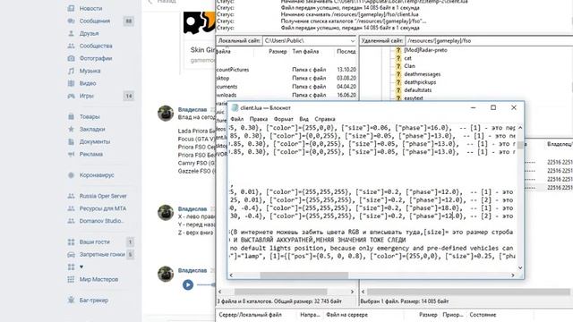This screenshot has height=322, width=573.
Task: Open Владислав's avatar on the first message
Action: 166,114
